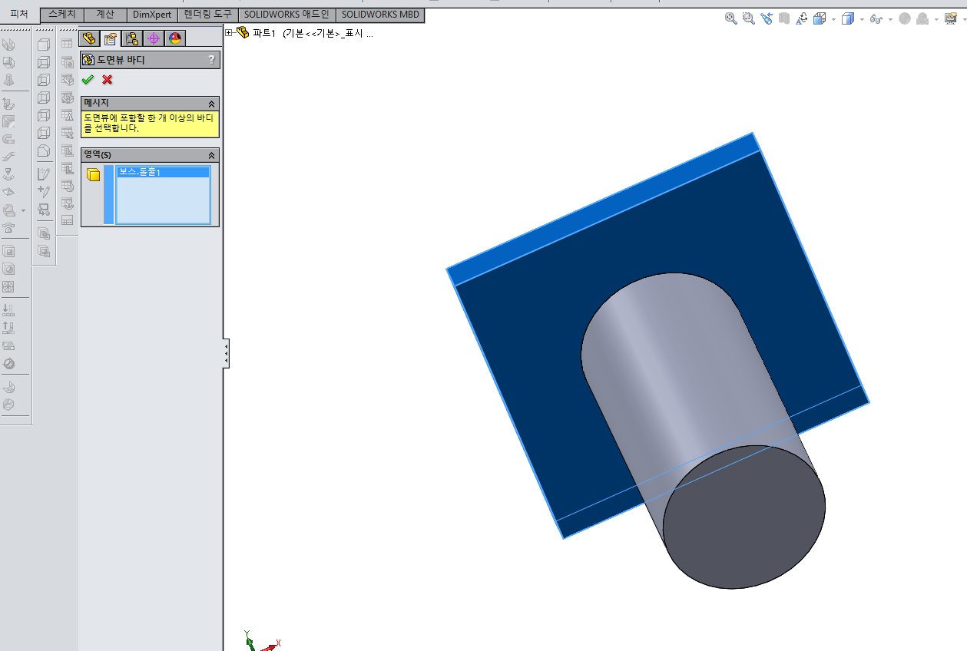
Task: Open the ConfigurationManager tab
Action: [132, 38]
